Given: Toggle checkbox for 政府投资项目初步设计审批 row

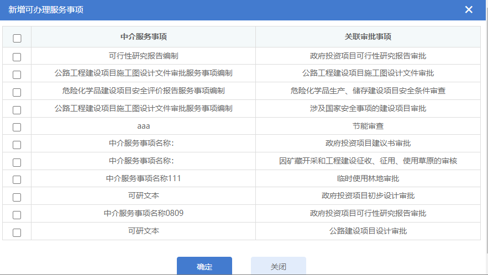Looking at the screenshot, I should click(17, 197).
